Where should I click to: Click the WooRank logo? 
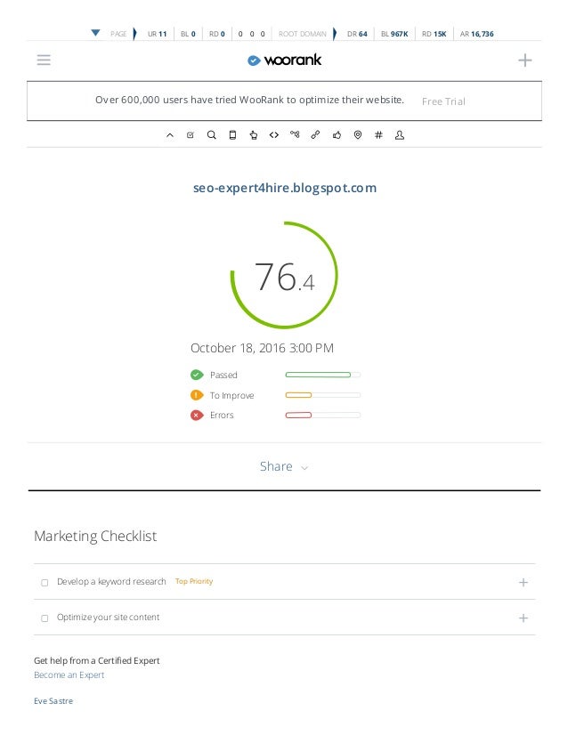tap(284, 60)
